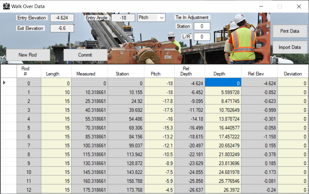Select the Exit Elevation input field
This screenshot has width=309, height=194.
tap(62, 28)
